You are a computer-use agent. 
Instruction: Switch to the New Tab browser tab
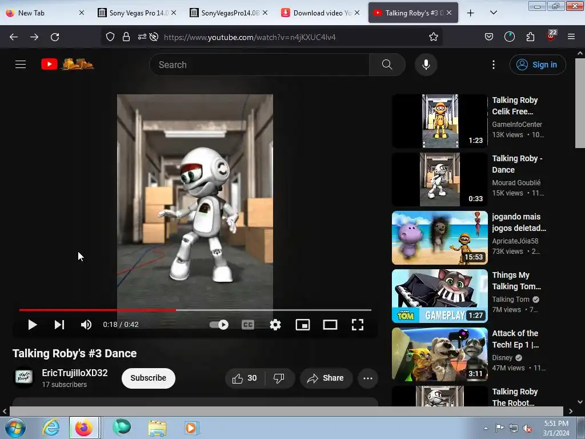coord(45,13)
